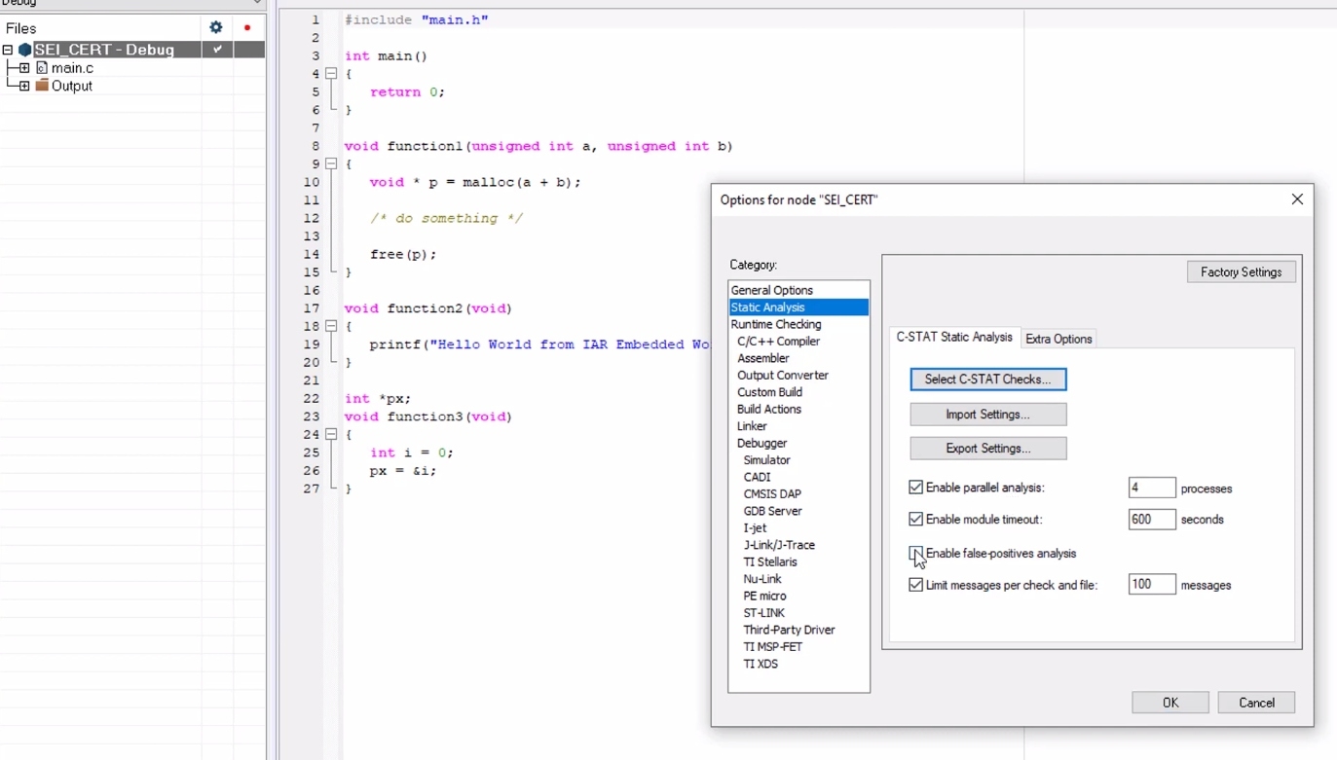Toggle Enable parallel analysis checkbox
Viewport: 1337px width, 760px height.
click(915, 488)
